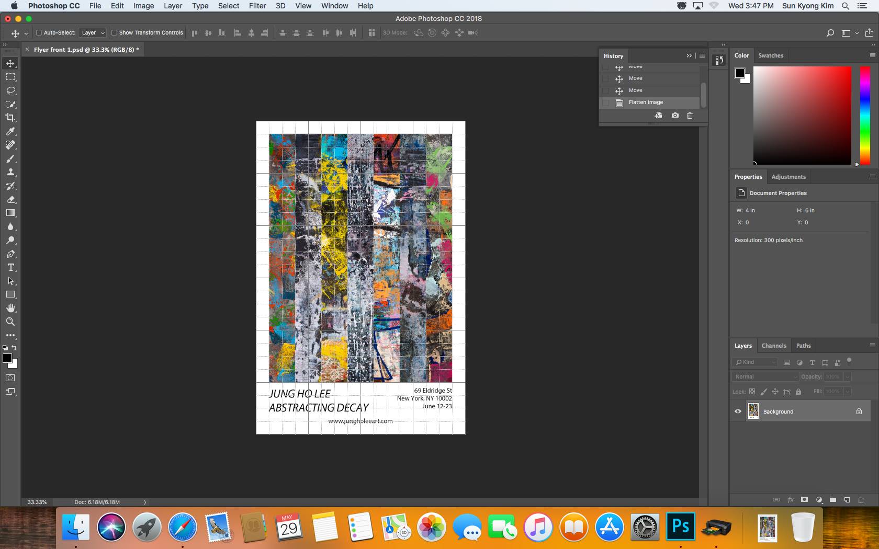This screenshot has width=879, height=549.
Task: Select the Crop tool
Action: click(10, 118)
